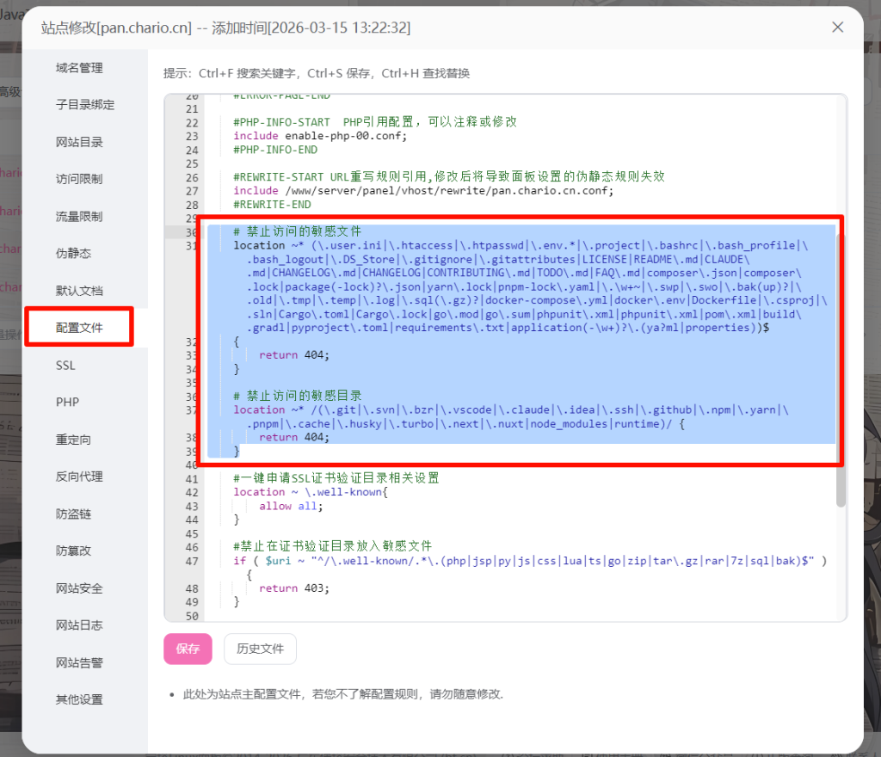Click the 配置文件 sidebar tab

point(79,328)
